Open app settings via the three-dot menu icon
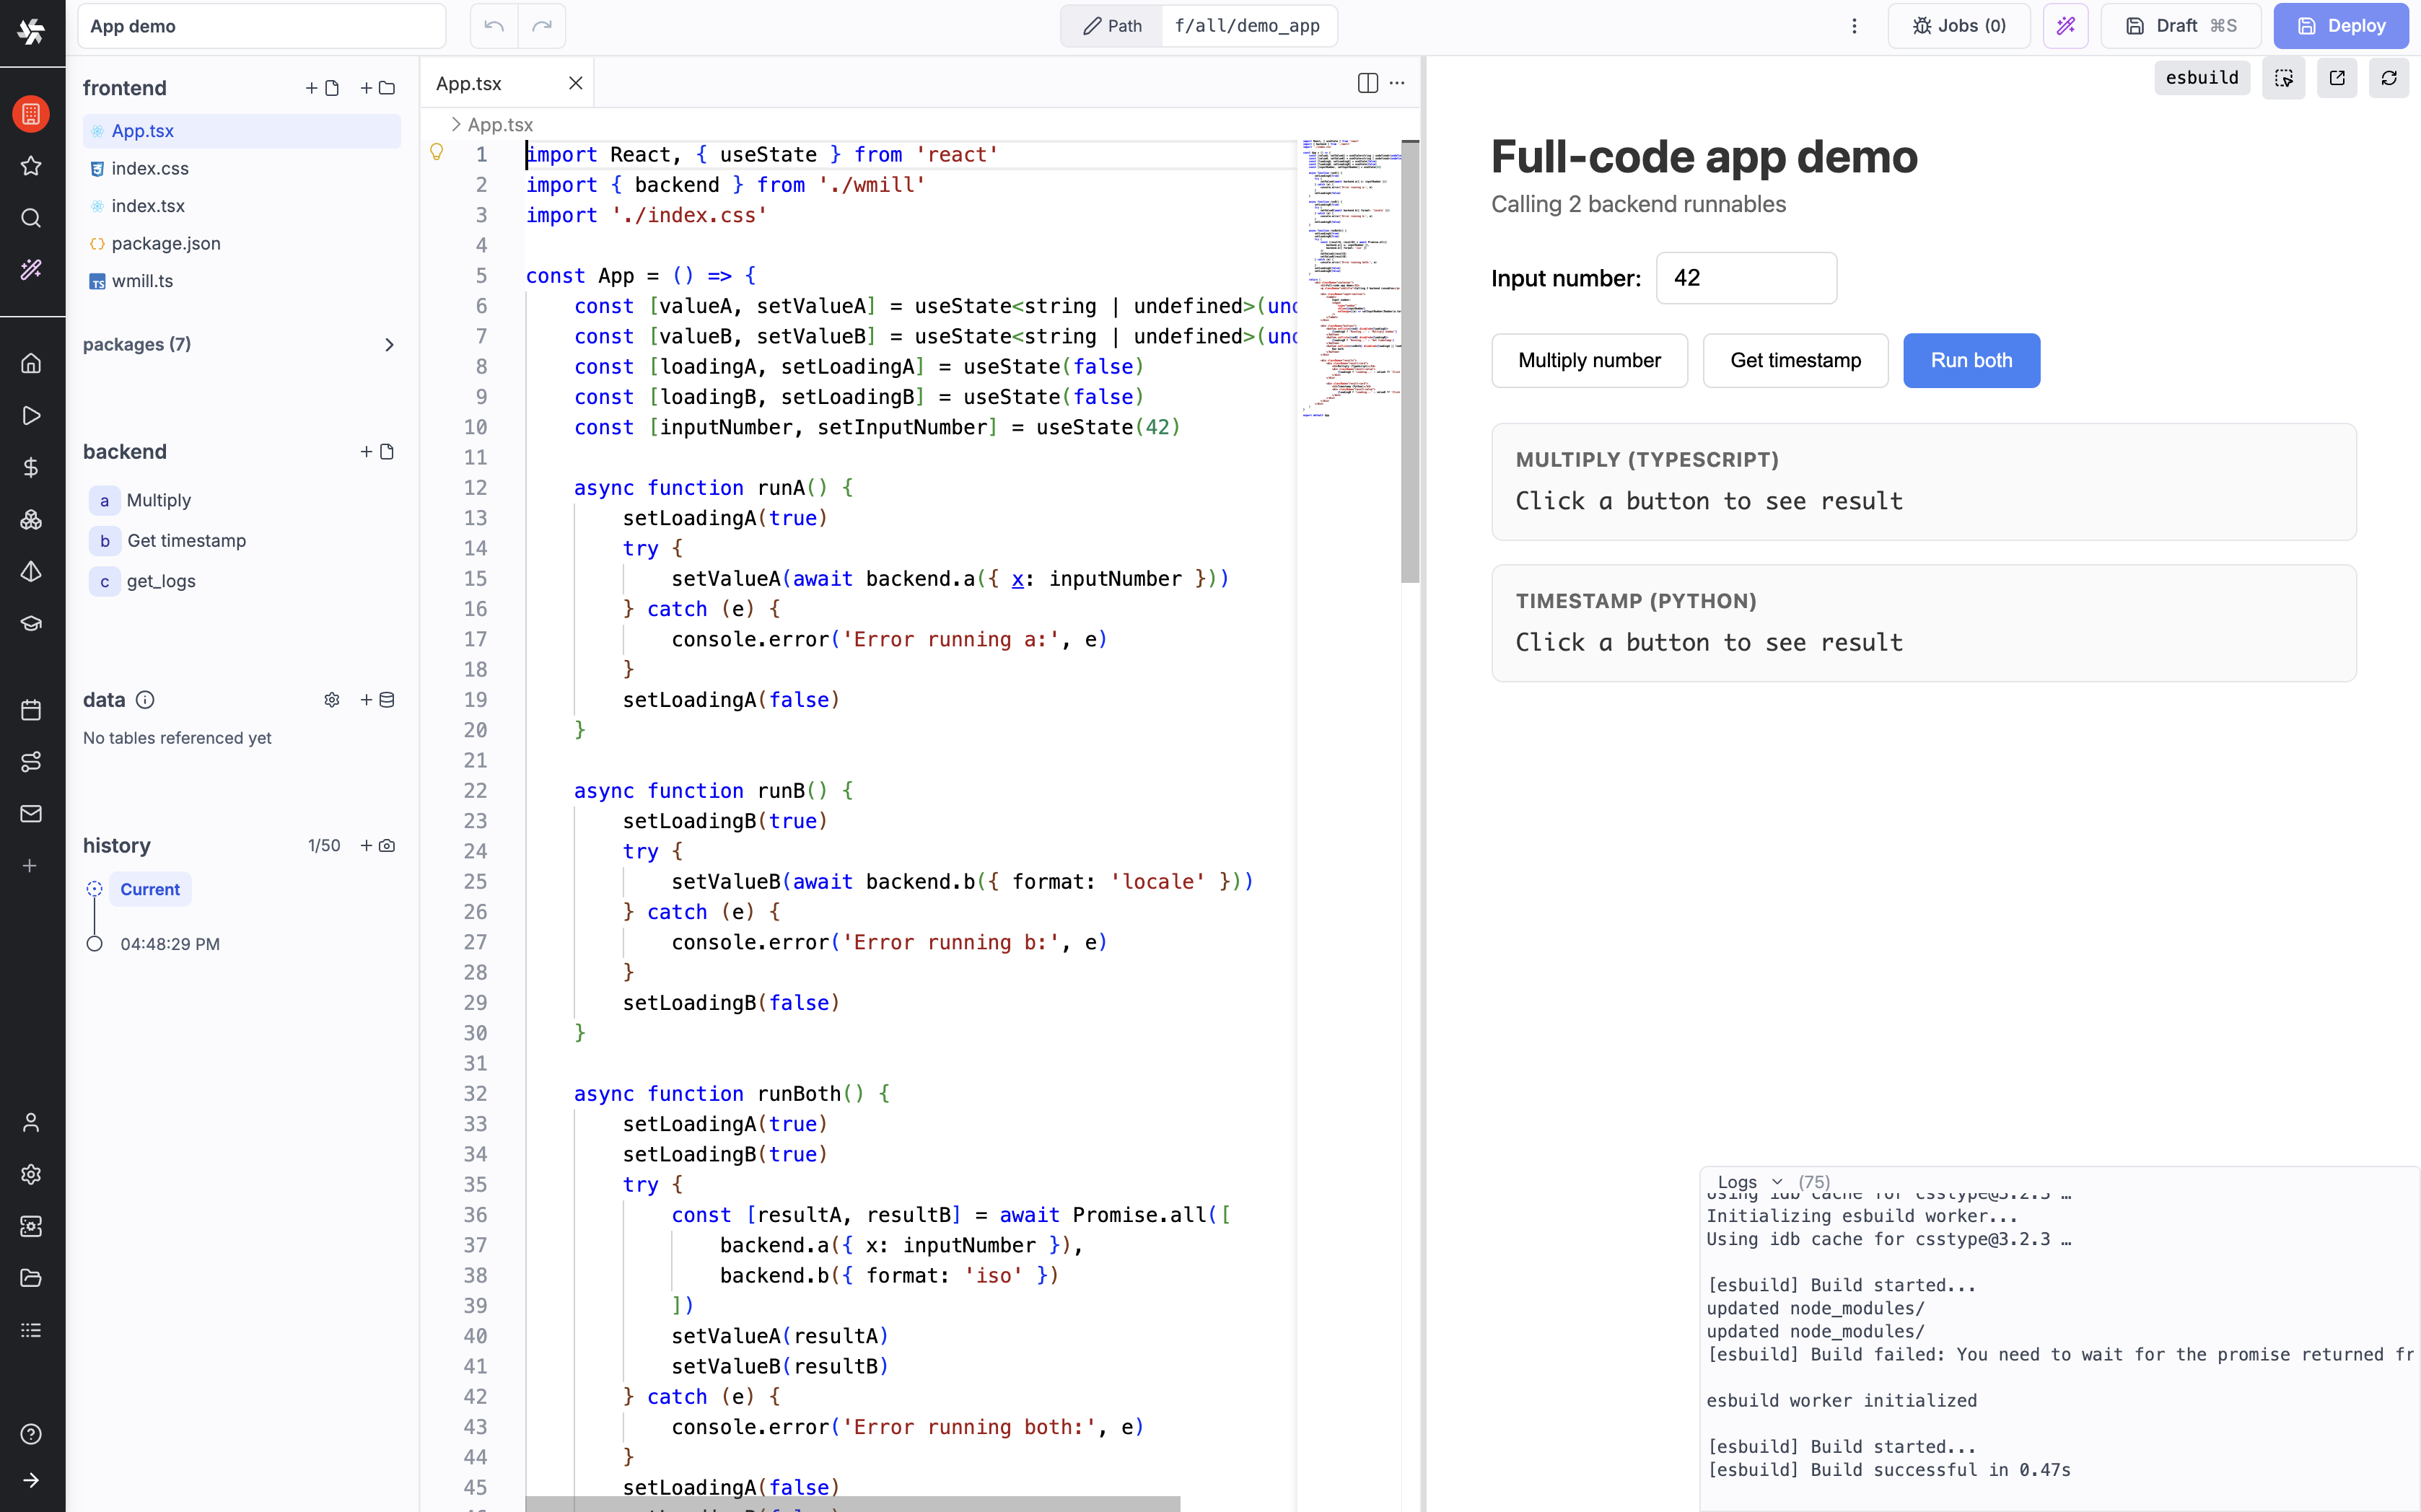 coord(1855,26)
